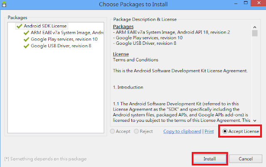The height and width of the screenshot is (167, 266).
Task: Click green checkmark beside Android SDK License
Action: click(20, 26)
